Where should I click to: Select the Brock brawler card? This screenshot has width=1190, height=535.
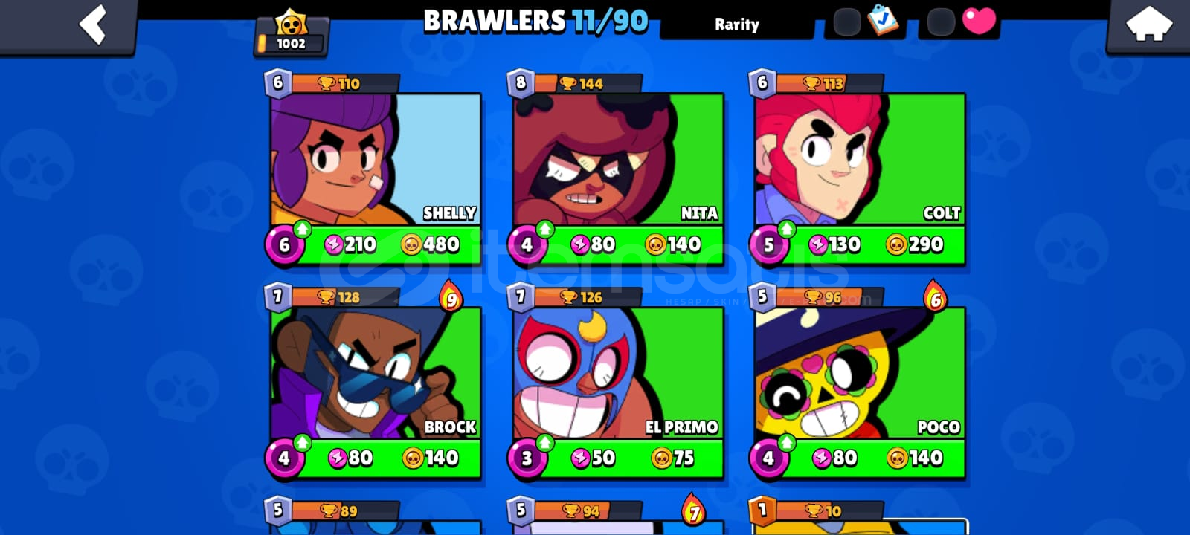coord(376,383)
